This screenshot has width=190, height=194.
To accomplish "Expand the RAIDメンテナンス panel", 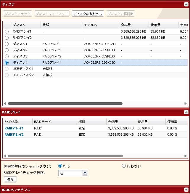I will pyautogui.click(x=186, y=190).
